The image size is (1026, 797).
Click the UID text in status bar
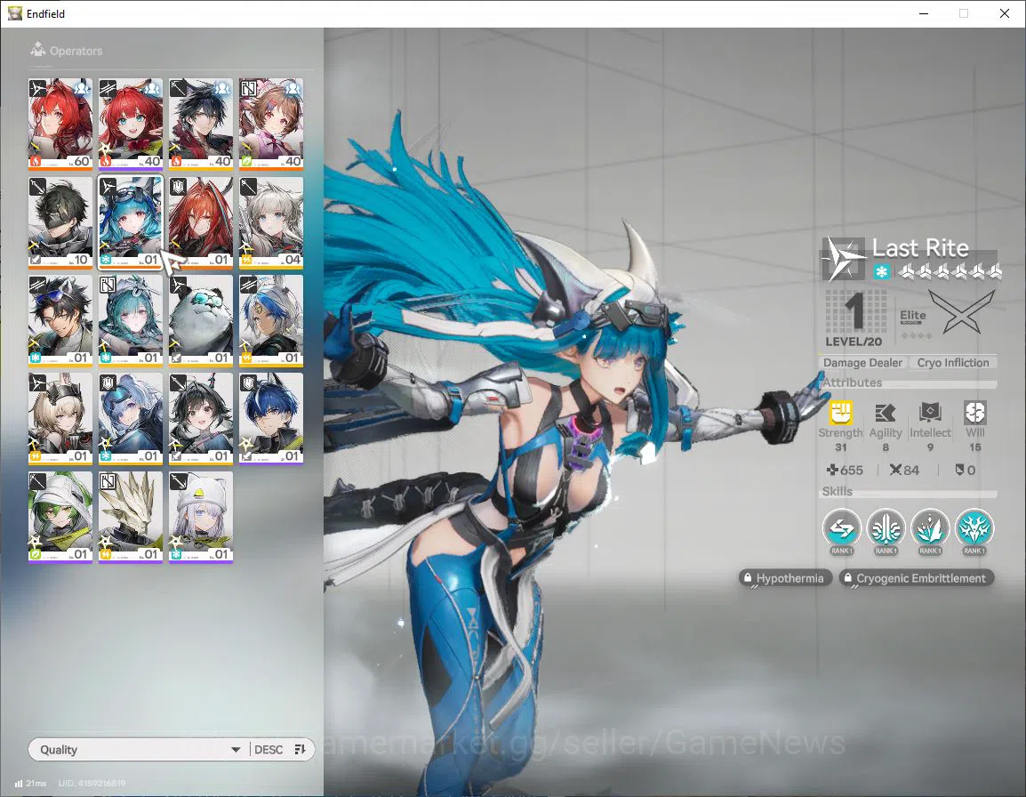91,784
